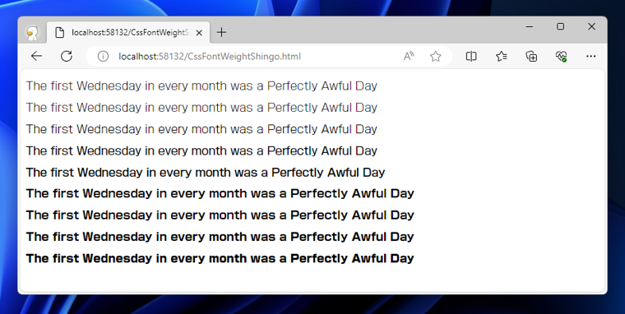Click the boldest last text line
Screen dimensions: 625x314
(220, 258)
